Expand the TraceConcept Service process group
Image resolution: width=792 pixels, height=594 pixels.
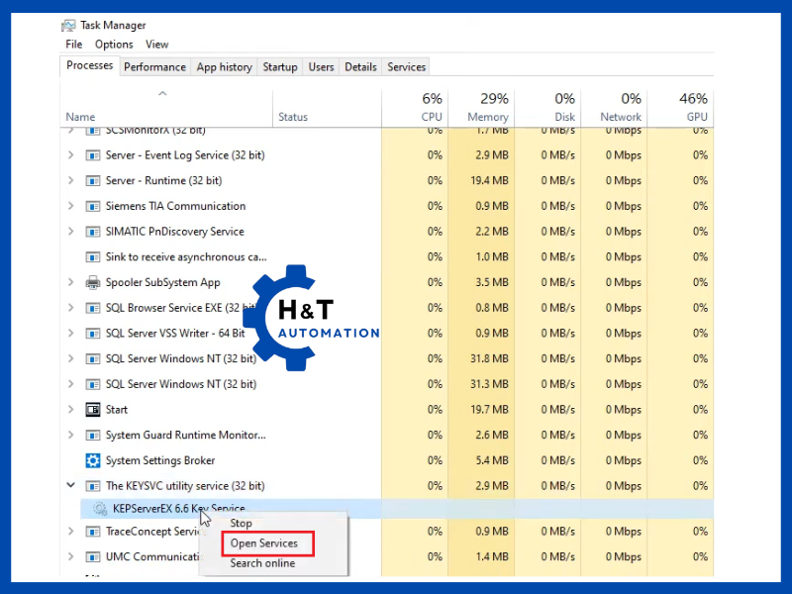point(70,532)
